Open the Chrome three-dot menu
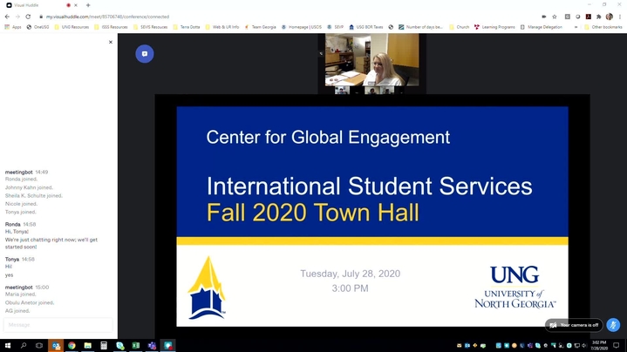The image size is (627, 352). click(x=620, y=17)
